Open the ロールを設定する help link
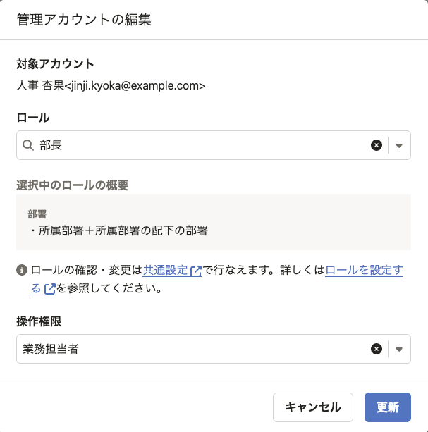Screen dimensions: 428x432 [x=364, y=270]
